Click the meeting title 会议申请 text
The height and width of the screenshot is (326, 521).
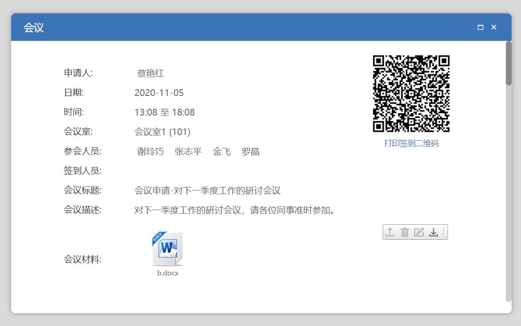(207, 191)
